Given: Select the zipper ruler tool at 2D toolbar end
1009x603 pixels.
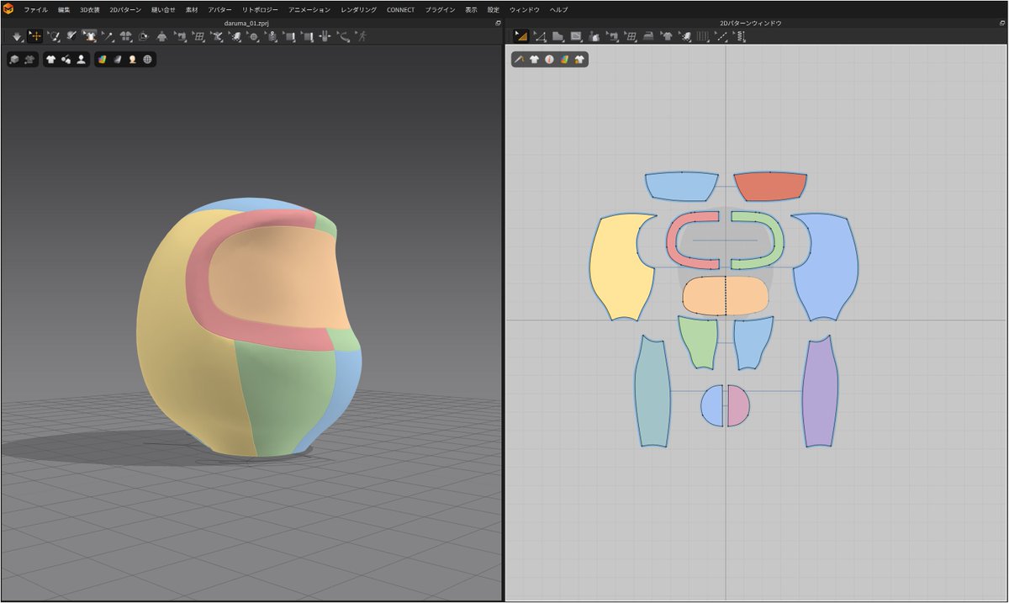Looking at the screenshot, I should (x=740, y=36).
